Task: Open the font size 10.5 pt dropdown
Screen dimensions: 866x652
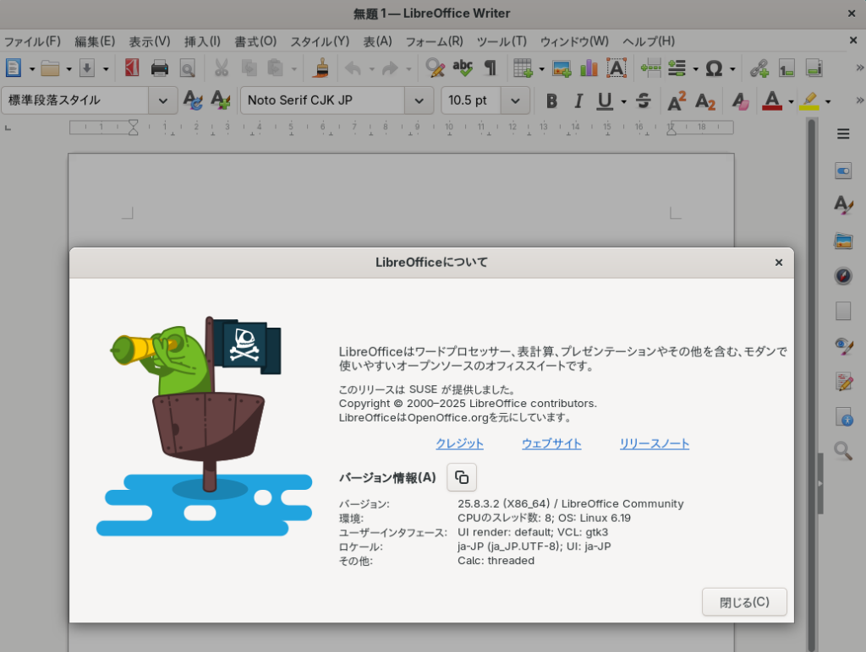Action: (x=515, y=101)
